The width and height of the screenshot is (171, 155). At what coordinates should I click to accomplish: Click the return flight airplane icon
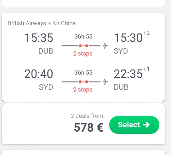(x=105, y=82)
